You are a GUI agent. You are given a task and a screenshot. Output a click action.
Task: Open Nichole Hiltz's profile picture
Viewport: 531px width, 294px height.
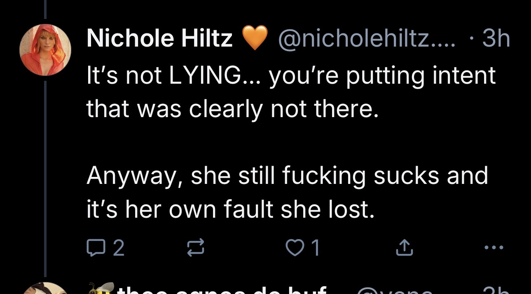coord(46,50)
